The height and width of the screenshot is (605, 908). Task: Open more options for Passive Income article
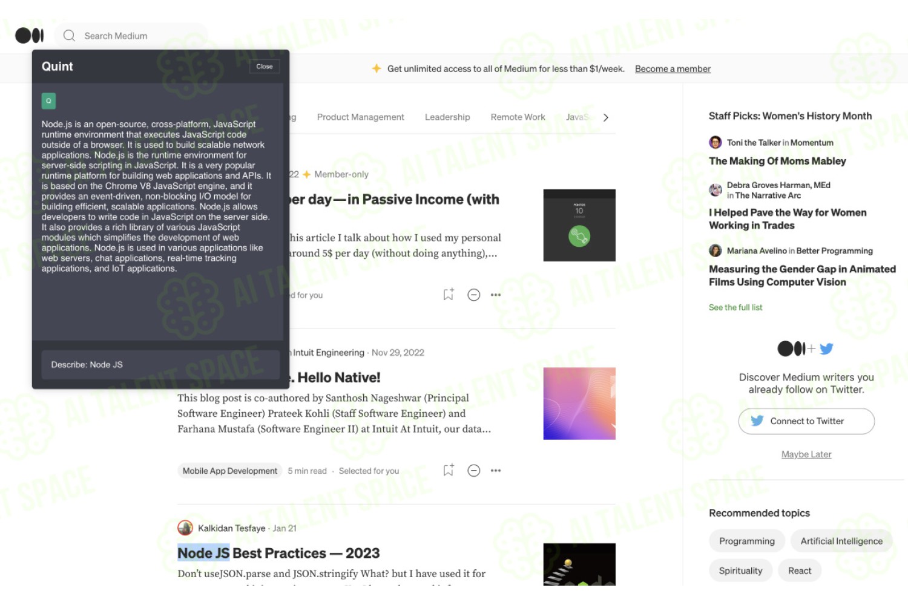pyautogui.click(x=496, y=295)
